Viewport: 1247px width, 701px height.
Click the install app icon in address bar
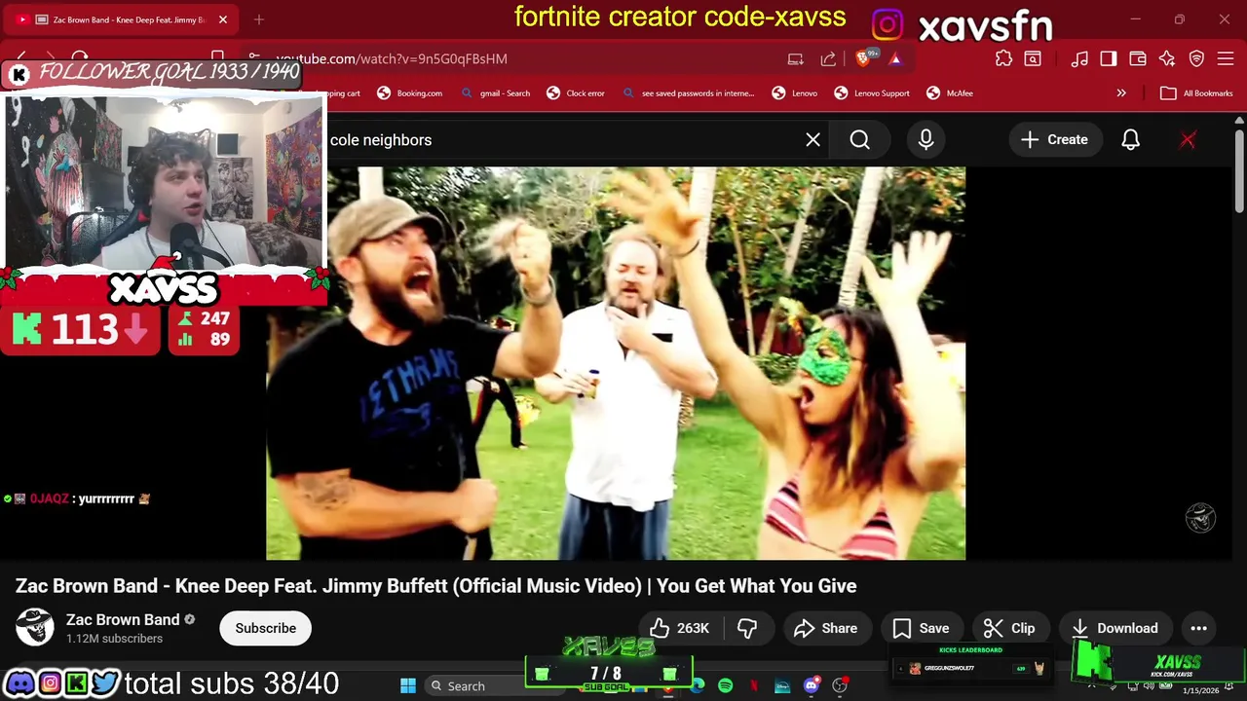tap(796, 58)
